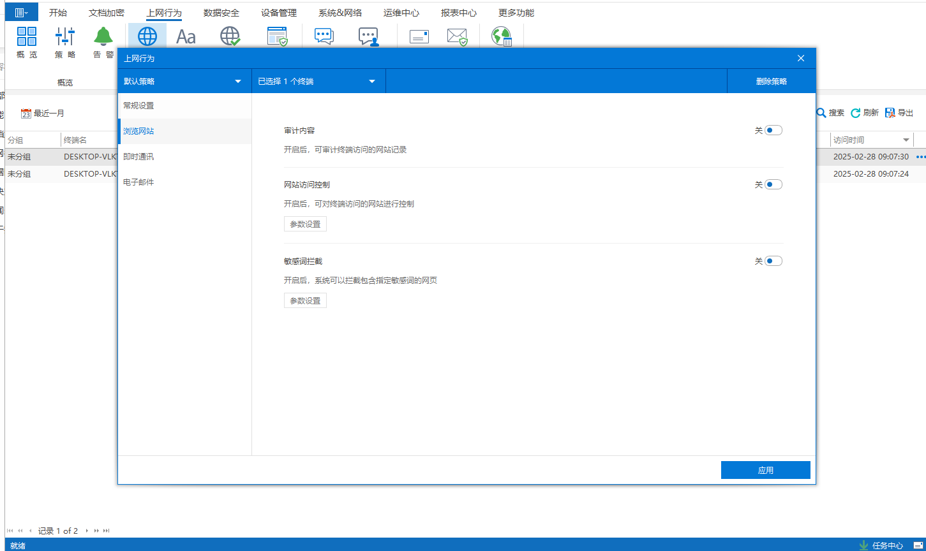Click 参数设置 under 网站访问控制
The width and height of the screenshot is (926, 551).
[x=305, y=224]
